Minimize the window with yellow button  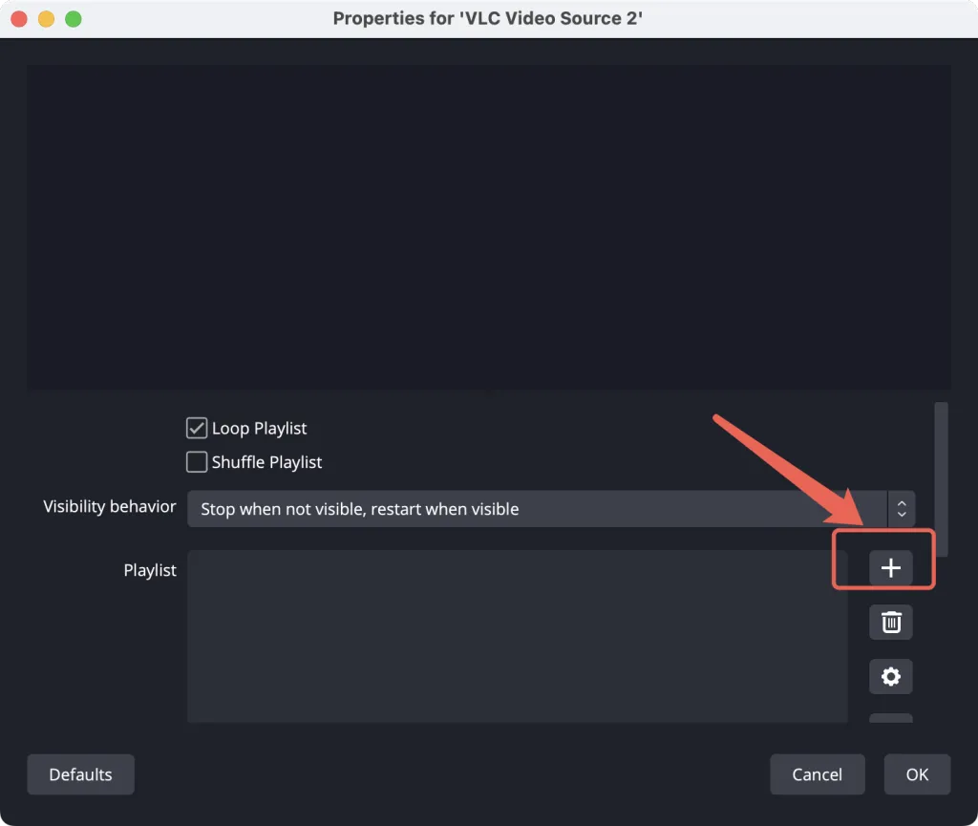[46, 19]
